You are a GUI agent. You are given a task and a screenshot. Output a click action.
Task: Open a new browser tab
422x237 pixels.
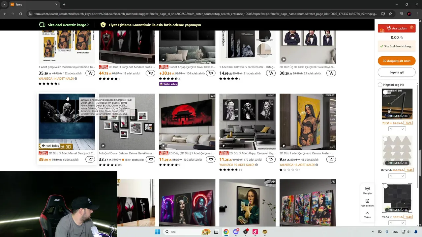pos(64,4)
